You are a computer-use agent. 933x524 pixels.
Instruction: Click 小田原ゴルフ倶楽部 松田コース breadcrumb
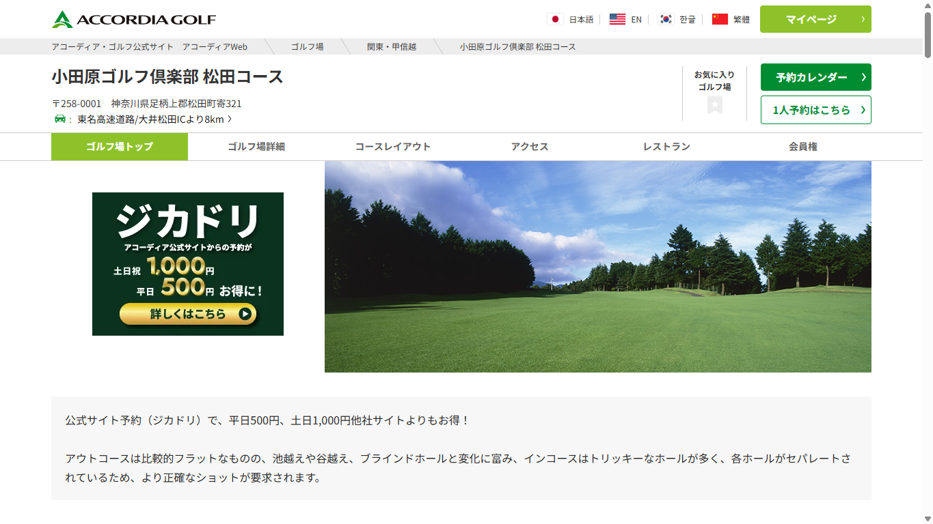517,46
